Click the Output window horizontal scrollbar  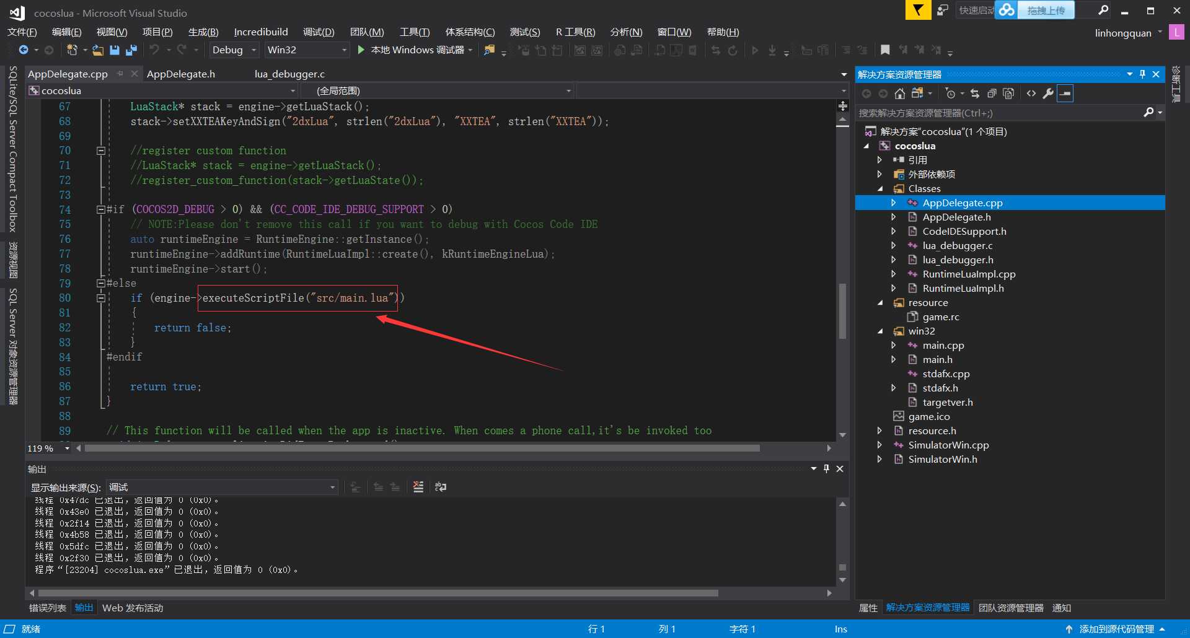(379, 593)
